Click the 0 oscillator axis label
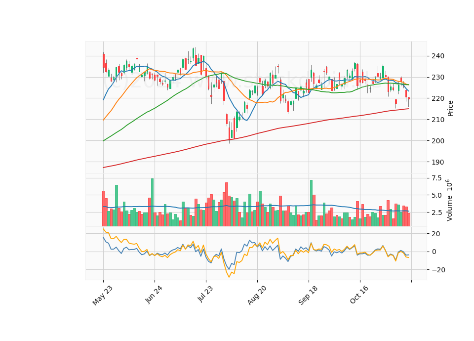474x341 pixels. pyautogui.click(x=434, y=252)
